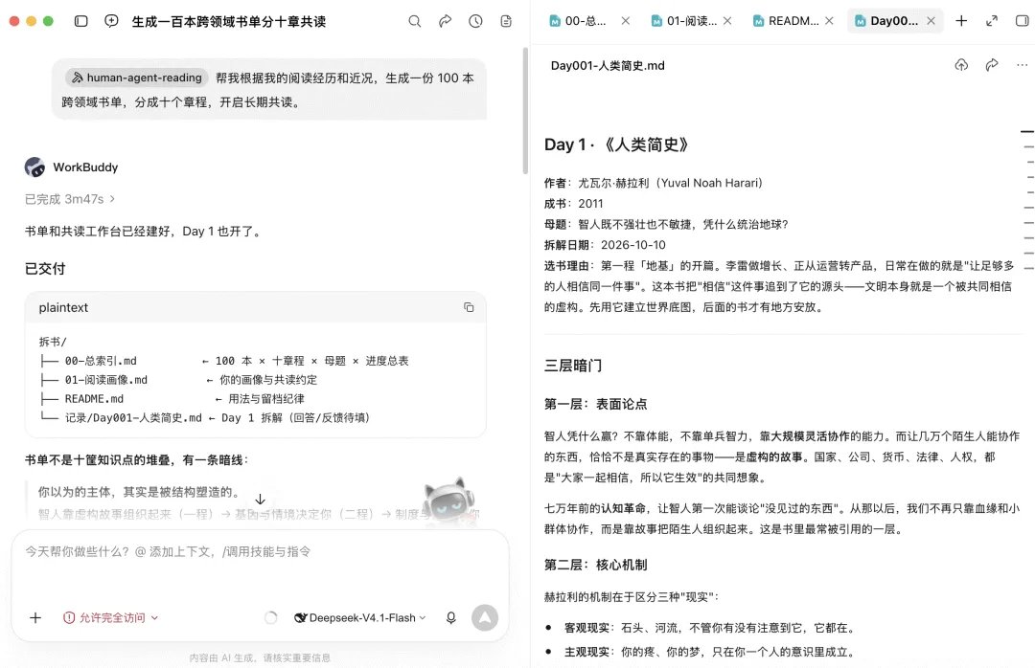
Task: Click the loading spinner beside model selector
Action: 270,617
